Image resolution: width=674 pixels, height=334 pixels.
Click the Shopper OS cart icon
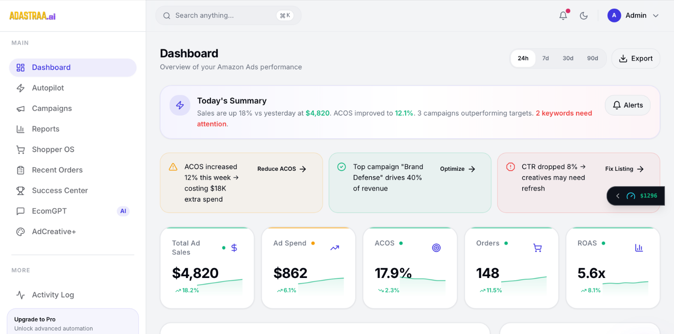21,149
